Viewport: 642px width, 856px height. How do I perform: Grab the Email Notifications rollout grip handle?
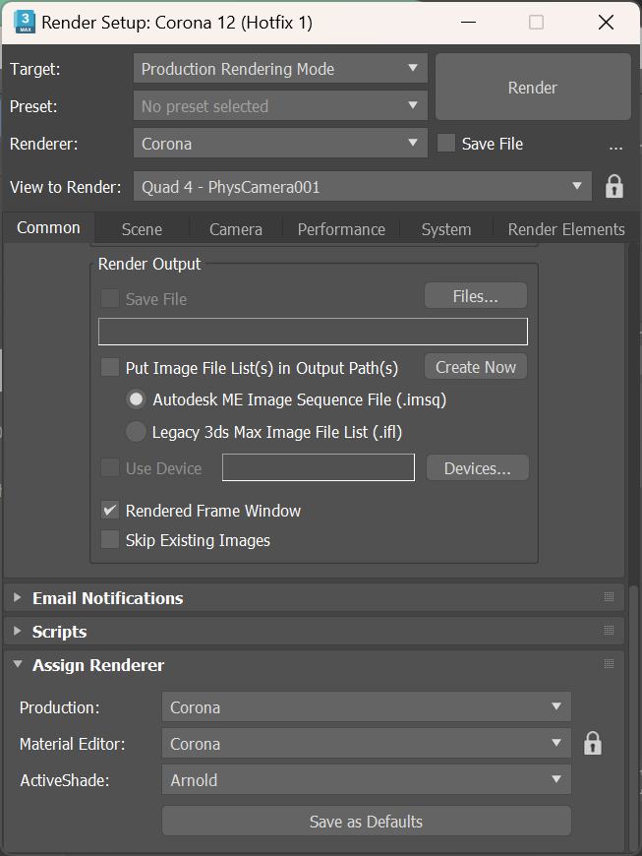pyautogui.click(x=610, y=597)
